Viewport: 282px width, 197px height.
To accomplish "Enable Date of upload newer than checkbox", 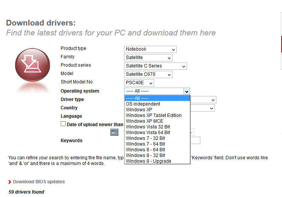I will 63,124.
